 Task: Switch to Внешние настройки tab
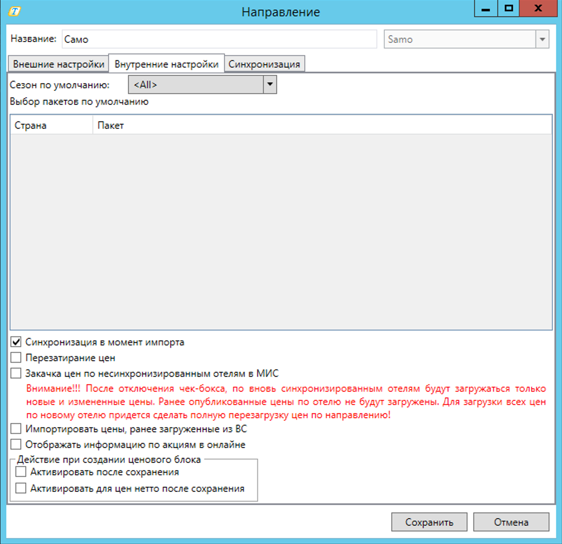click(58, 65)
